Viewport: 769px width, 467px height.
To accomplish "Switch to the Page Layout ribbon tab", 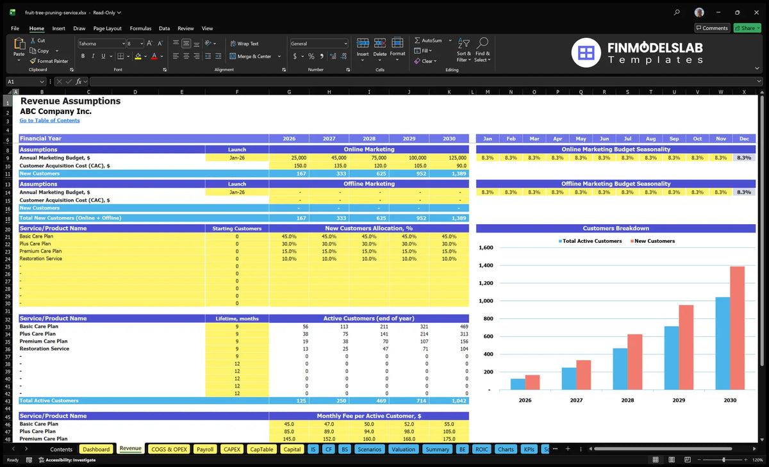I will [x=107, y=28].
